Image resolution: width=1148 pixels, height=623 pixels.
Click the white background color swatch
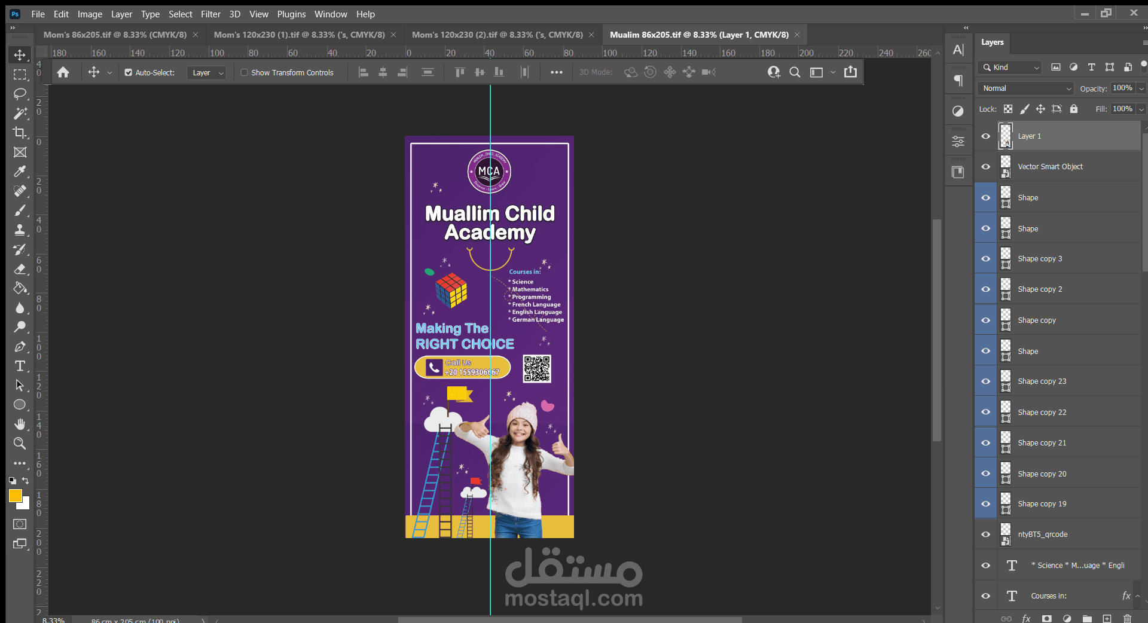pyautogui.click(x=25, y=505)
